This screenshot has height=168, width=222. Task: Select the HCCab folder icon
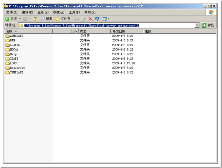pos(7,50)
